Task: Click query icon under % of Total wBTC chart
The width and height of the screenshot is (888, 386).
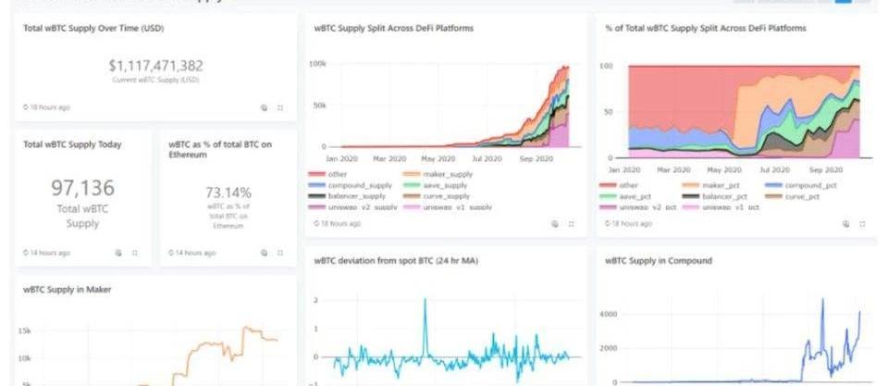Action: coord(845,223)
